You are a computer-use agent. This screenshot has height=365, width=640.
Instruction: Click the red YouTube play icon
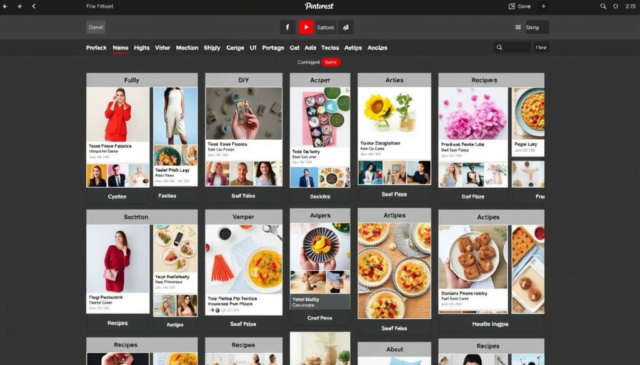(x=306, y=27)
